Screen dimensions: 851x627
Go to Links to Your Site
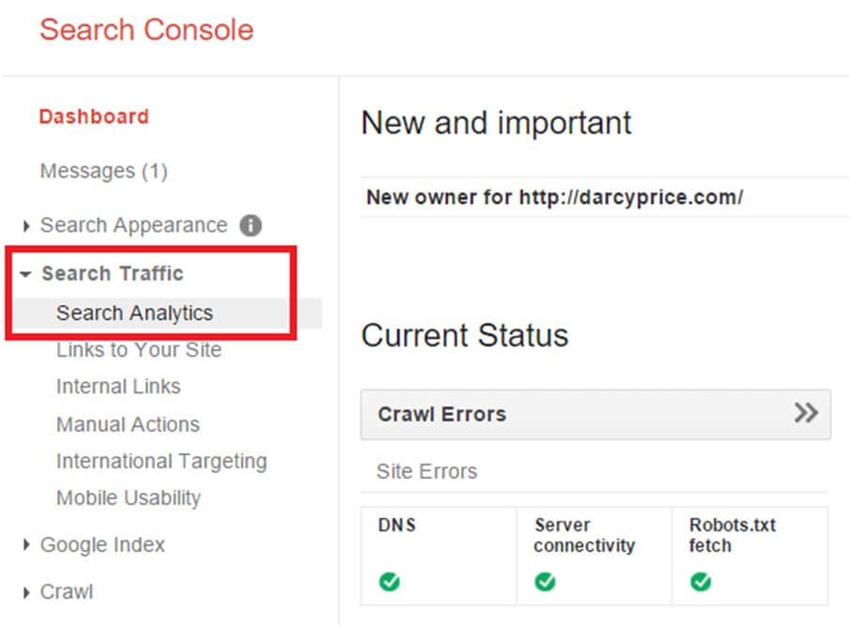click(x=139, y=350)
